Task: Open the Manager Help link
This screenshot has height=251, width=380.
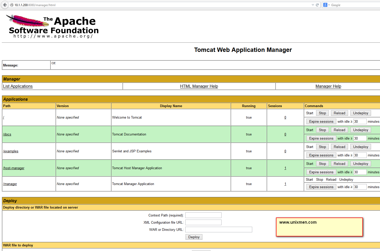Action: (328, 86)
